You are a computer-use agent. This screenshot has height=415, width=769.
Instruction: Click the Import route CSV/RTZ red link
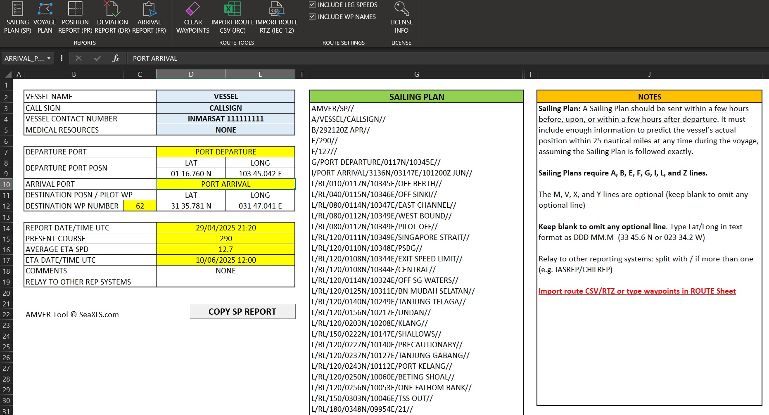tap(637, 291)
